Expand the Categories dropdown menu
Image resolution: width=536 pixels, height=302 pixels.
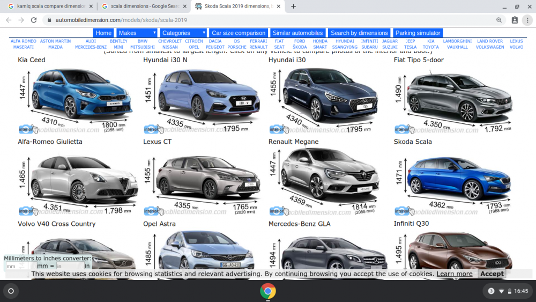pyautogui.click(x=183, y=33)
